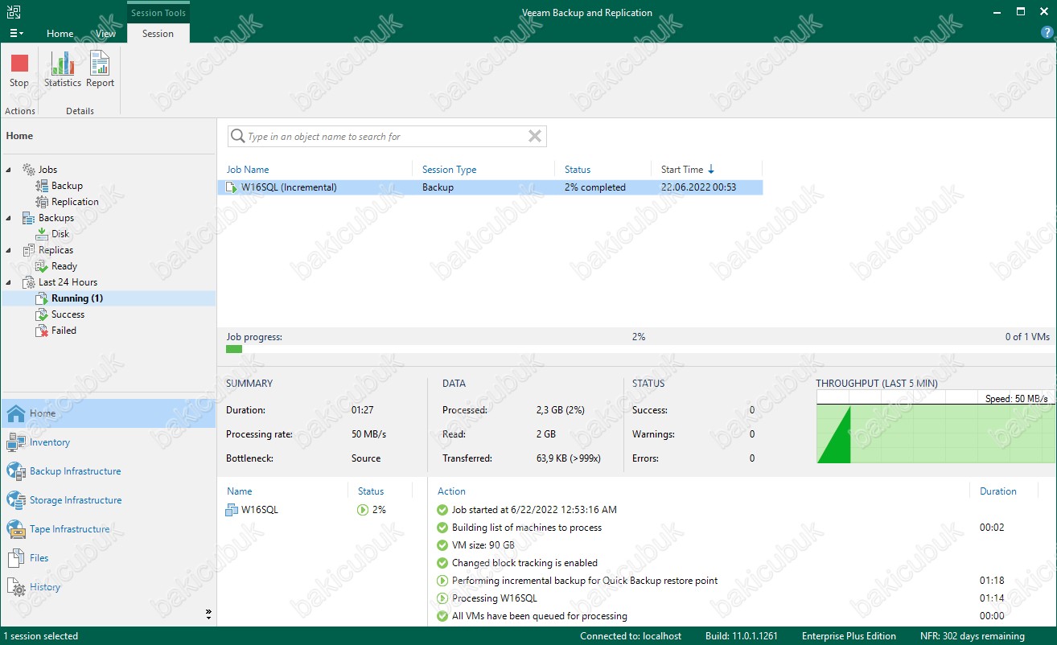Image resolution: width=1057 pixels, height=645 pixels.
Task: Open the main hamburger menu
Action: [16, 34]
